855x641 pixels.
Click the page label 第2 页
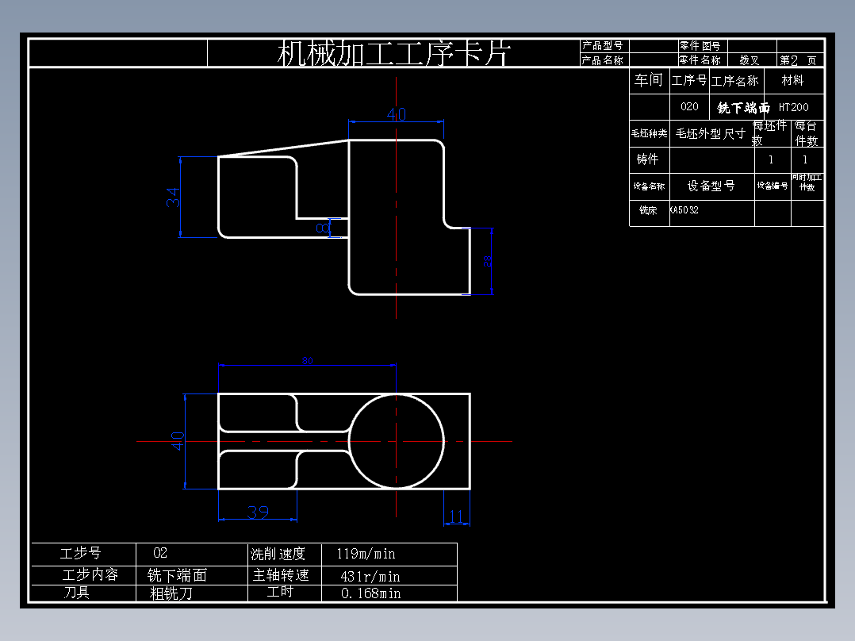click(x=798, y=60)
